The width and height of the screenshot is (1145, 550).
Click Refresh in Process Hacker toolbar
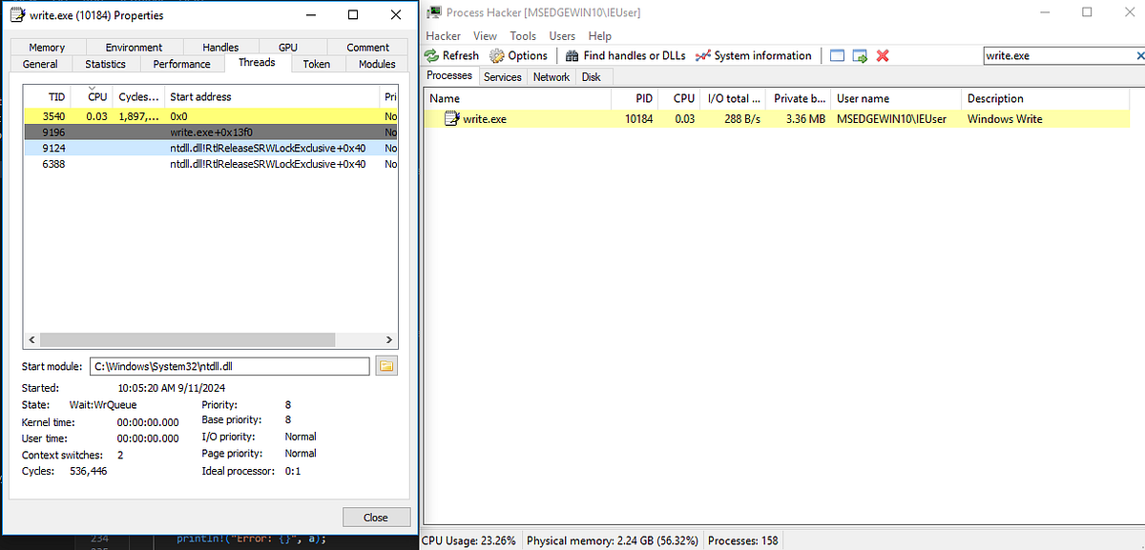pyautogui.click(x=452, y=55)
